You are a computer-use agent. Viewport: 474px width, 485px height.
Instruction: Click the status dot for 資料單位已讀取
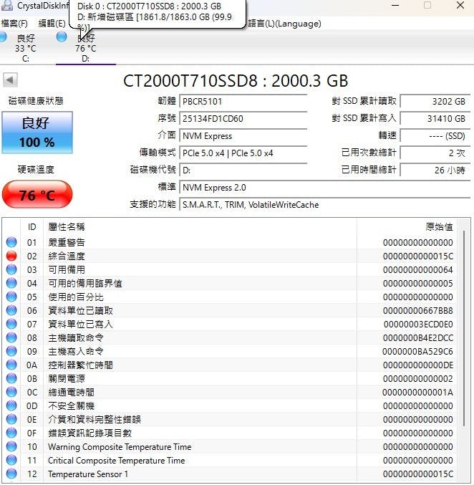click(x=11, y=310)
